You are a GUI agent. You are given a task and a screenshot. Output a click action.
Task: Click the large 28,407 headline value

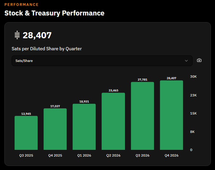point(37,35)
